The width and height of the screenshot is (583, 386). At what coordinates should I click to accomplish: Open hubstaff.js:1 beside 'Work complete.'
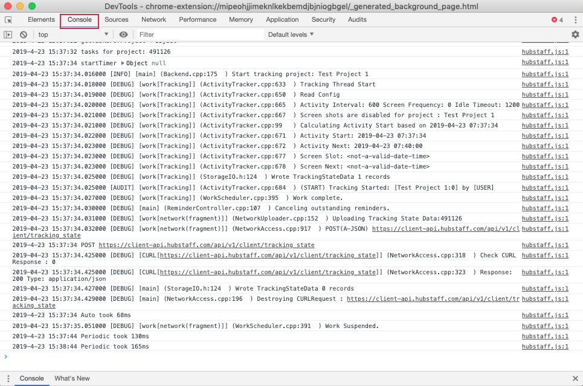coord(545,198)
